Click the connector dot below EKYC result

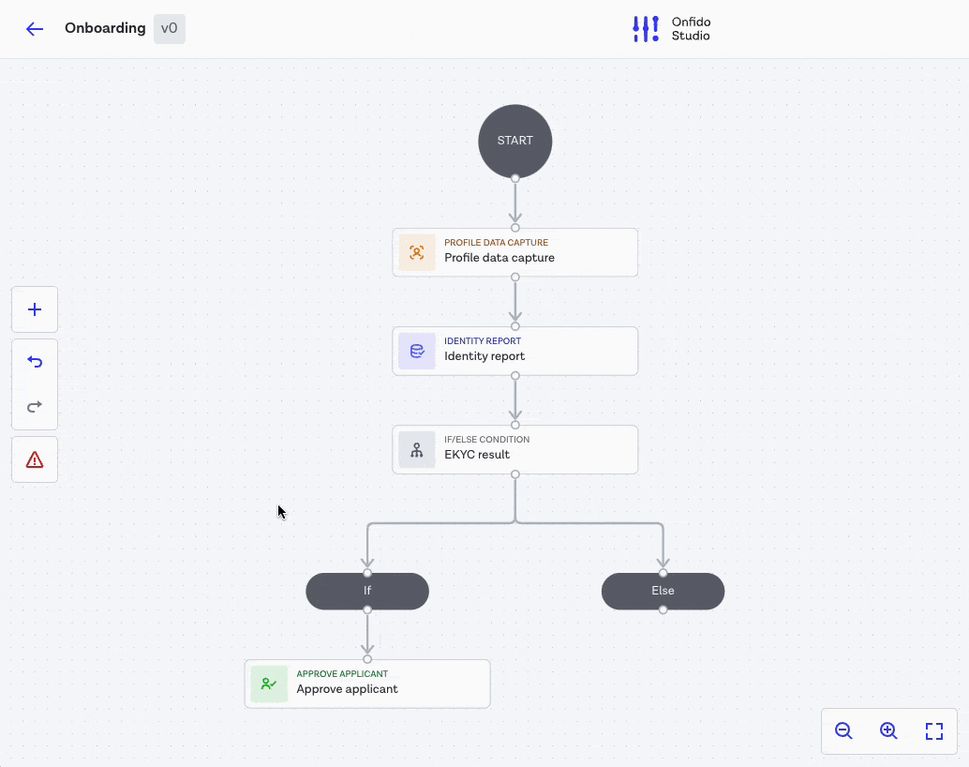(514, 474)
